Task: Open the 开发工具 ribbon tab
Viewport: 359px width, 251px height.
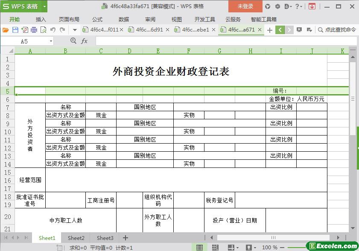Action: click(204, 20)
